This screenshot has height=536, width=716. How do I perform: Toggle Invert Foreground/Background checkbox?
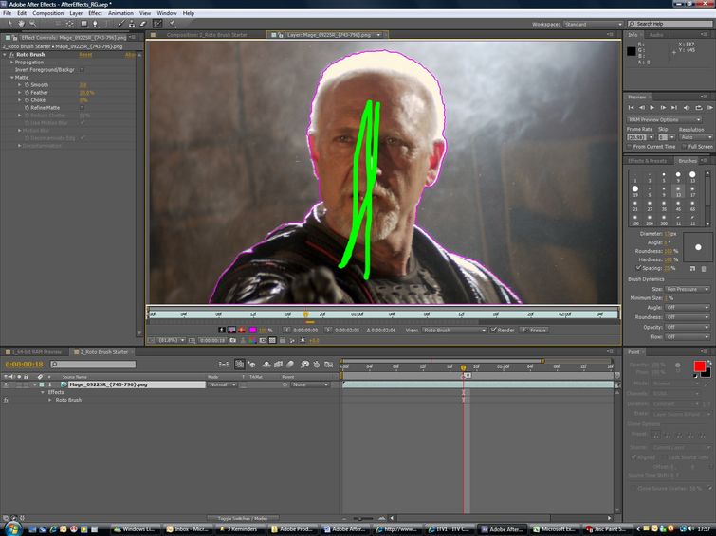82,70
